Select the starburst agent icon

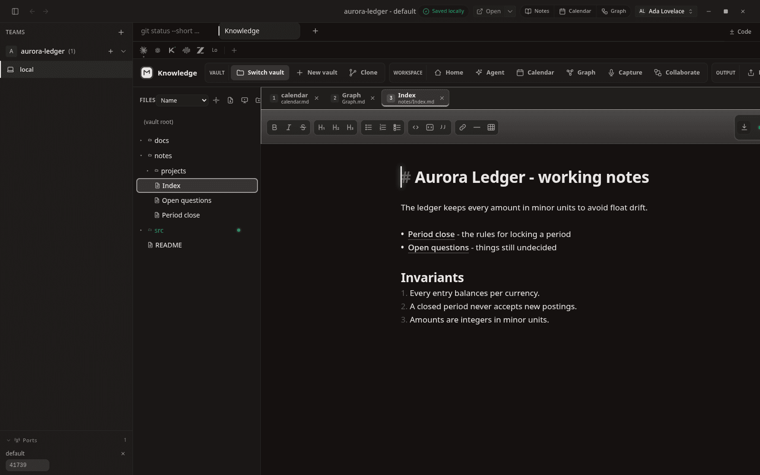pyautogui.click(x=143, y=50)
